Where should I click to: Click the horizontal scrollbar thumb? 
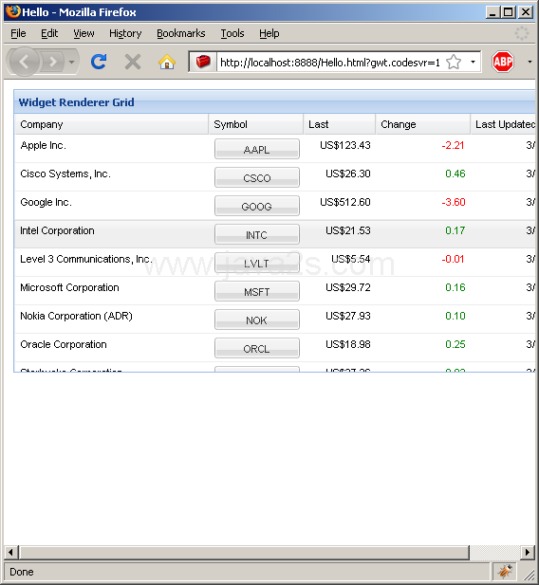click(x=244, y=552)
